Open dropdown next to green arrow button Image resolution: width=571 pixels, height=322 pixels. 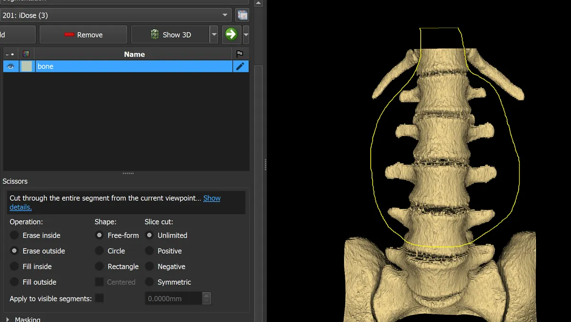[x=246, y=35]
